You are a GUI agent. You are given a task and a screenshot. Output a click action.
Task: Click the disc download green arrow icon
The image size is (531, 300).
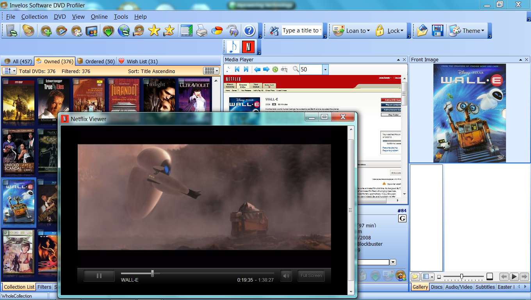coord(108,30)
